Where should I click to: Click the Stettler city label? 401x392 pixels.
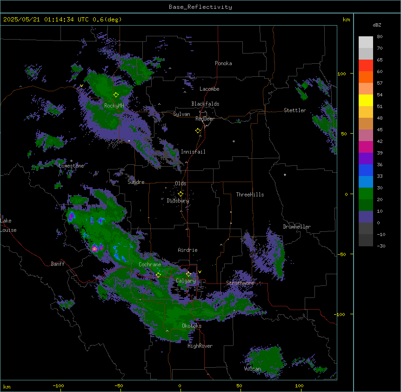[295, 110]
